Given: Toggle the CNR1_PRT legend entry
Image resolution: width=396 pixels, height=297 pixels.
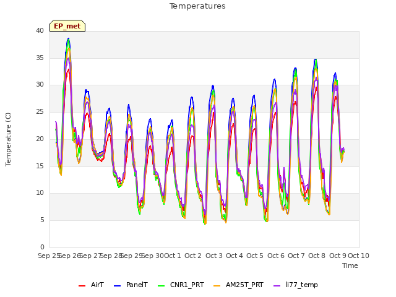Looking at the screenshot, I should [x=181, y=285].
